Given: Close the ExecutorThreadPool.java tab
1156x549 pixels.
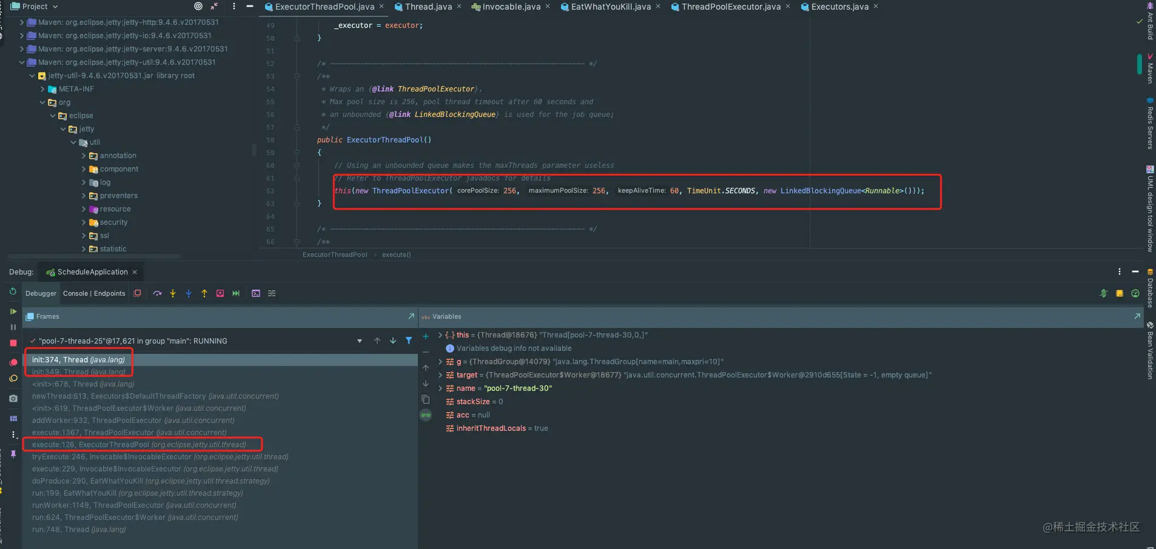Looking at the screenshot, I should coord(381,6).
